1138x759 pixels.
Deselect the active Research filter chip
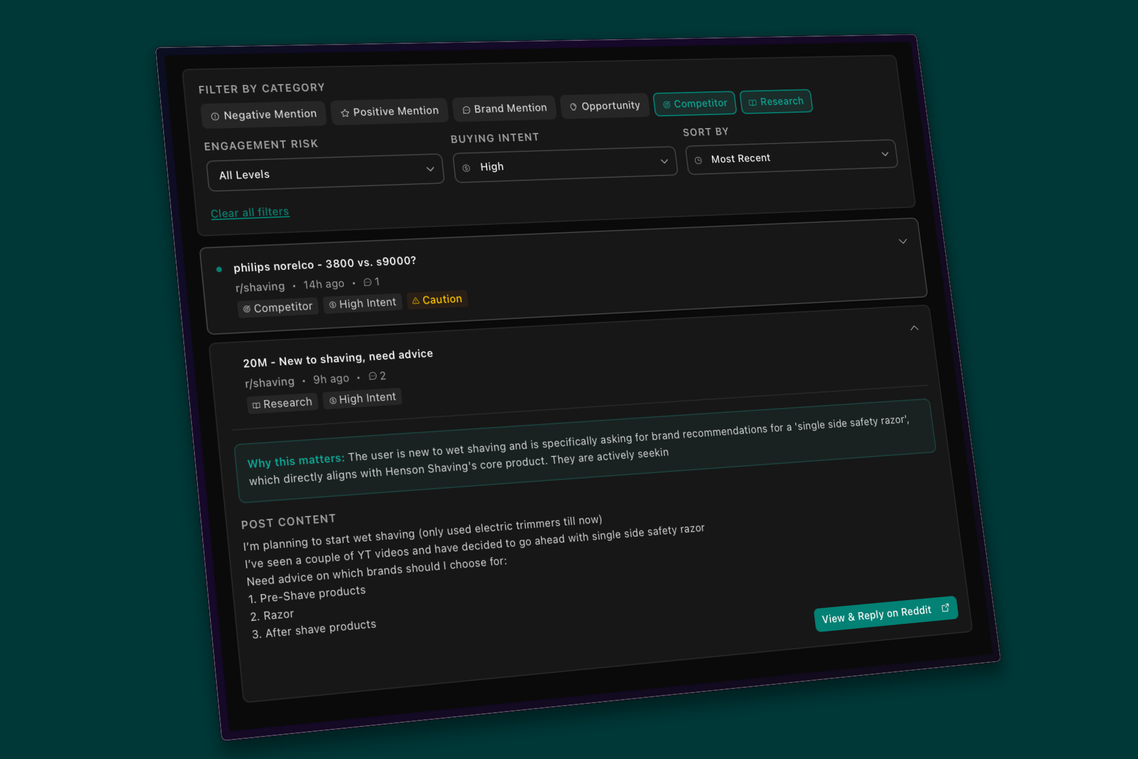pyautogui.click(x=776, y=101)
